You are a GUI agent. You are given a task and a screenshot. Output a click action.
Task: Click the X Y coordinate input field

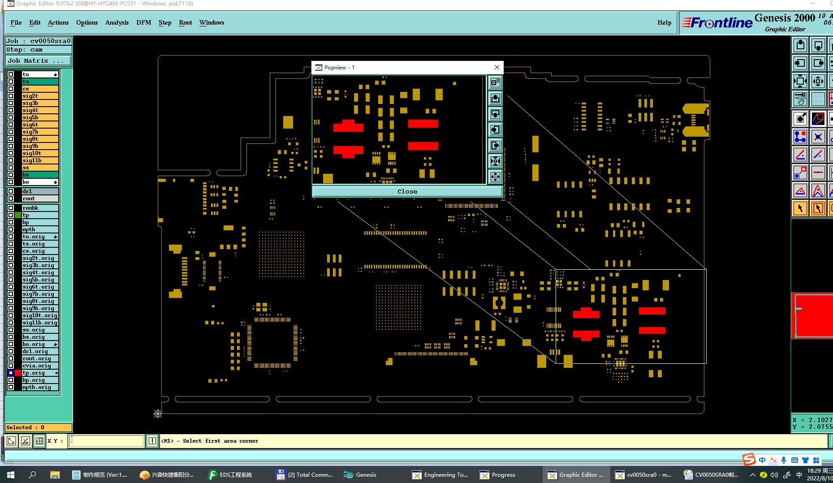108,441
